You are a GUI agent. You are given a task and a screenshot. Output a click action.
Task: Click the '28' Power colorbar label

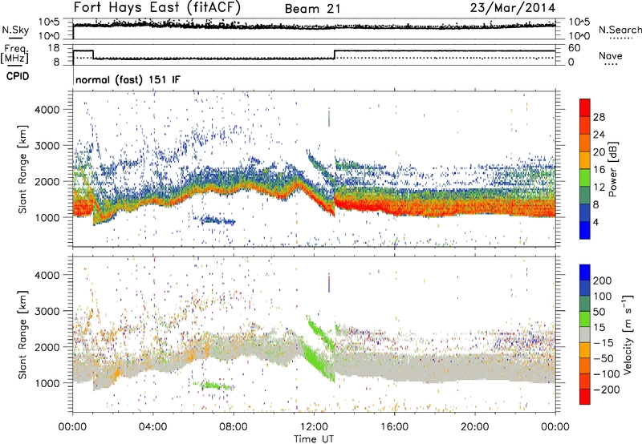click(599, 117)
